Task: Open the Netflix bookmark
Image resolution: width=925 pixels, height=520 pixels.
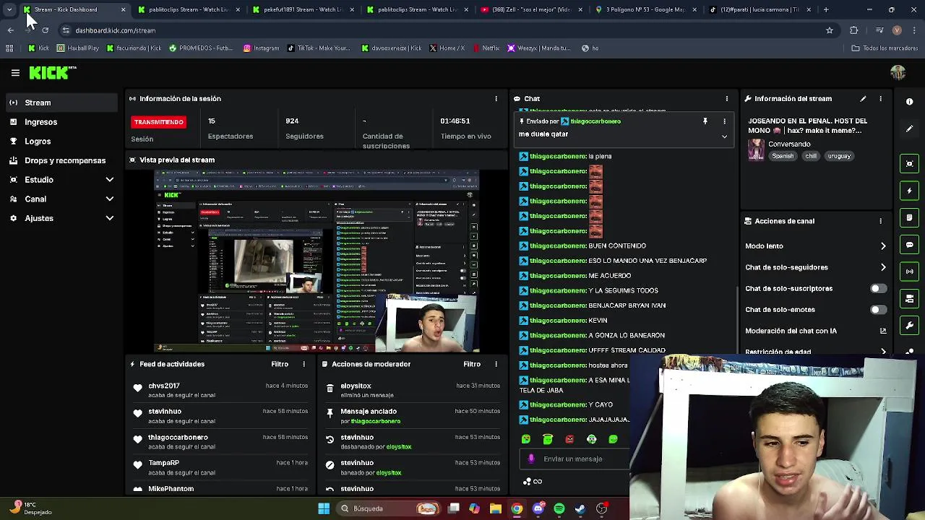Action: (486, 48)
